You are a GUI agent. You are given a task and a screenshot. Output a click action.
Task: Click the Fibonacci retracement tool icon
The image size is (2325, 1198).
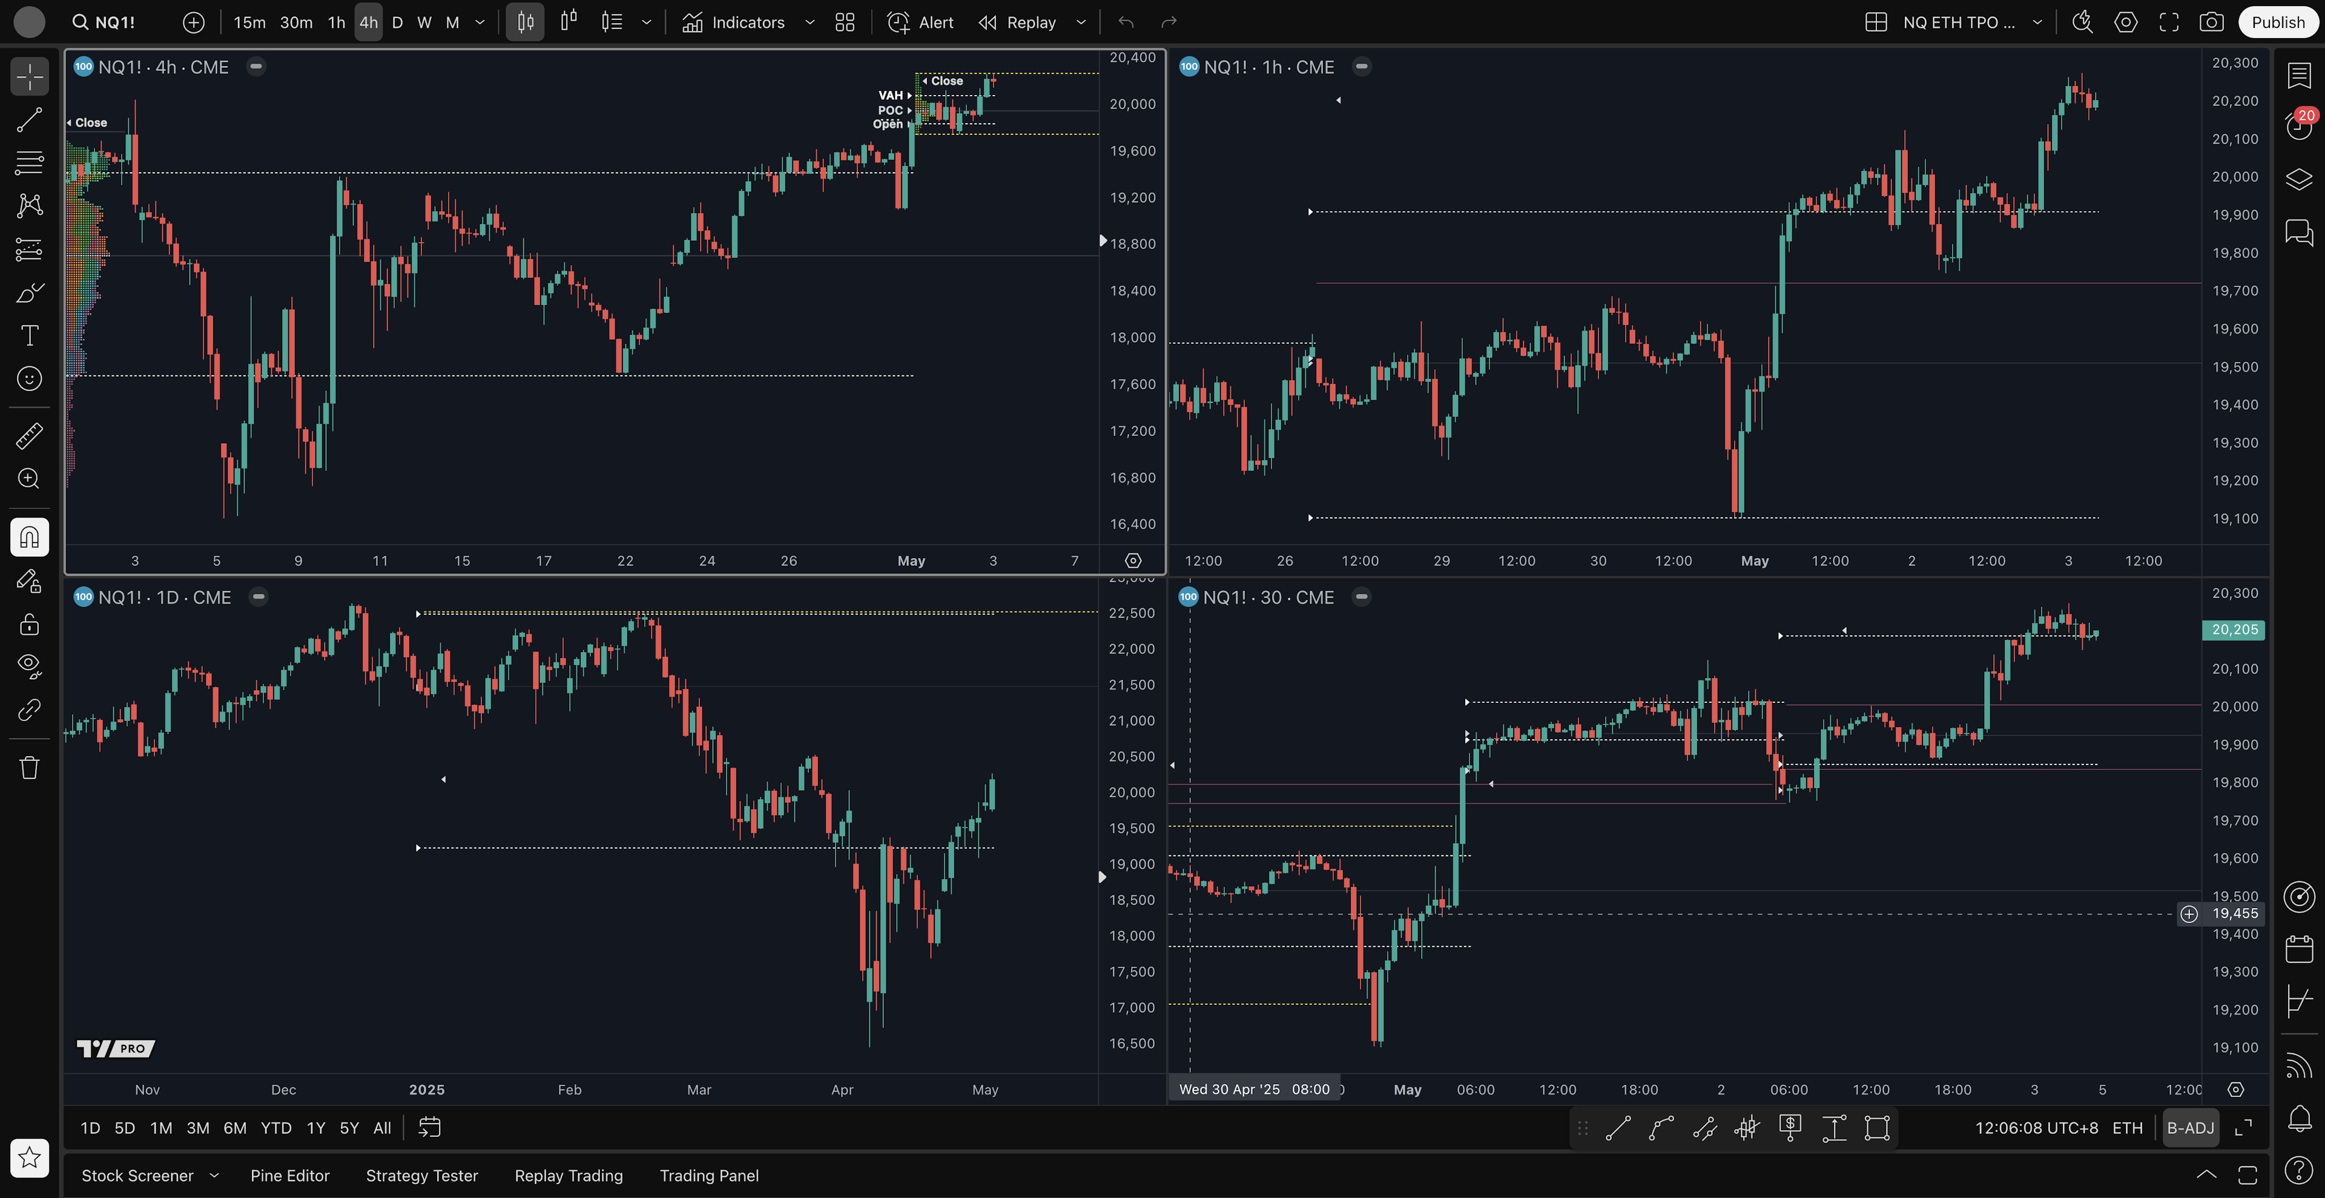29,162
